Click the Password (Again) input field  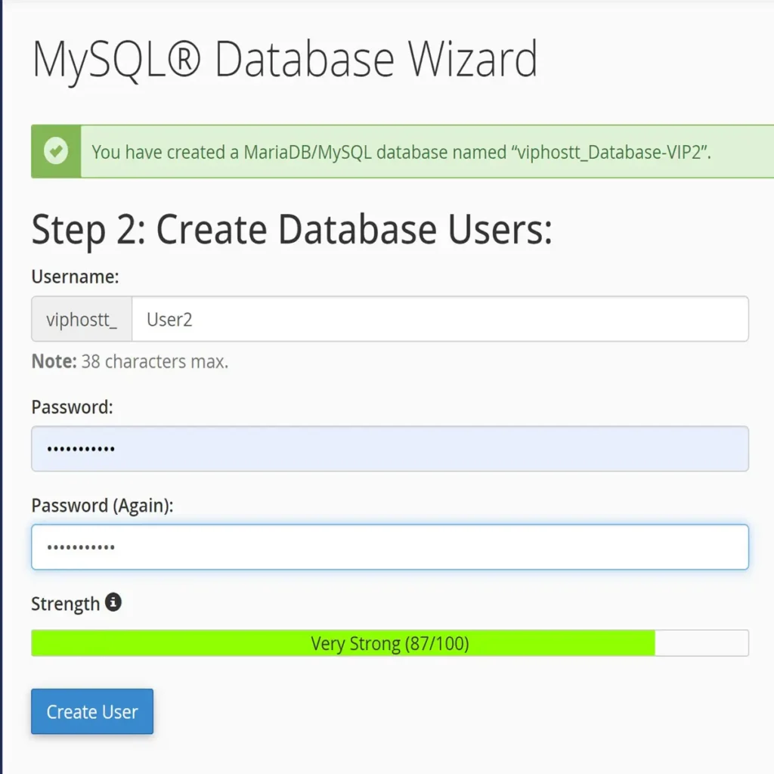(x=390, y=546)
